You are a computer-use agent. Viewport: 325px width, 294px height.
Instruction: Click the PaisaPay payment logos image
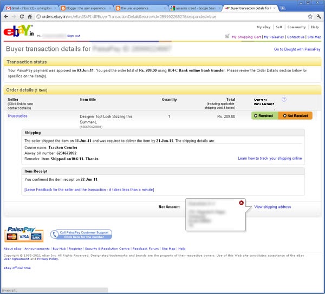[24, 234]
